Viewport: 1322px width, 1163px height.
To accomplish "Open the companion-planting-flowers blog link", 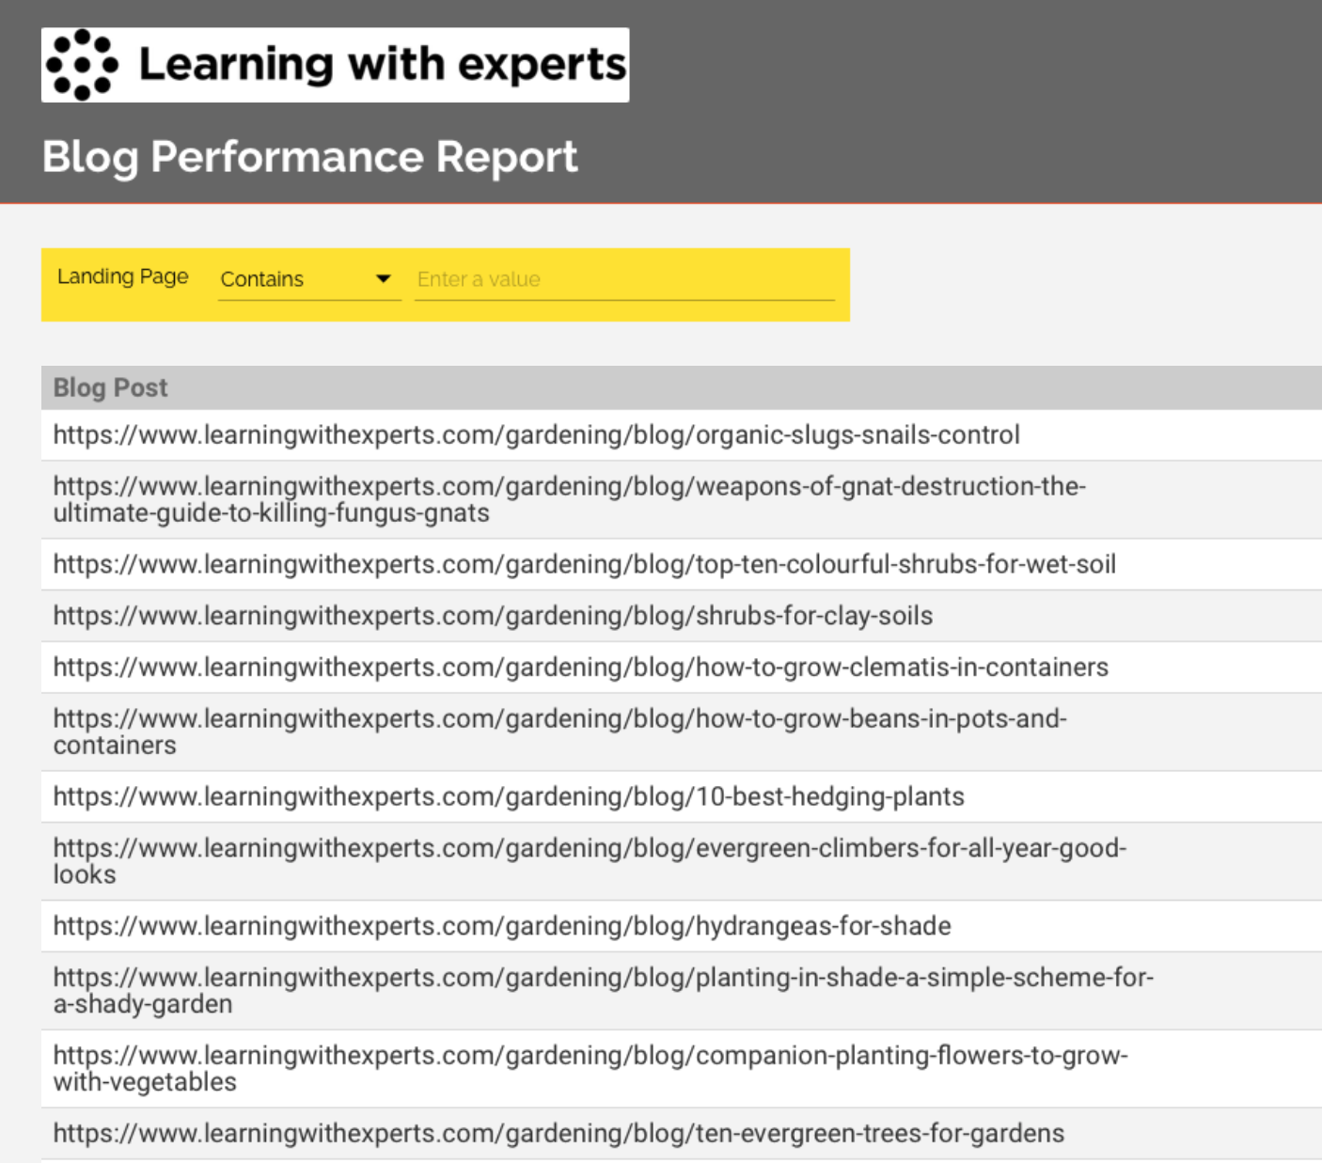I will pos(590,1068).
